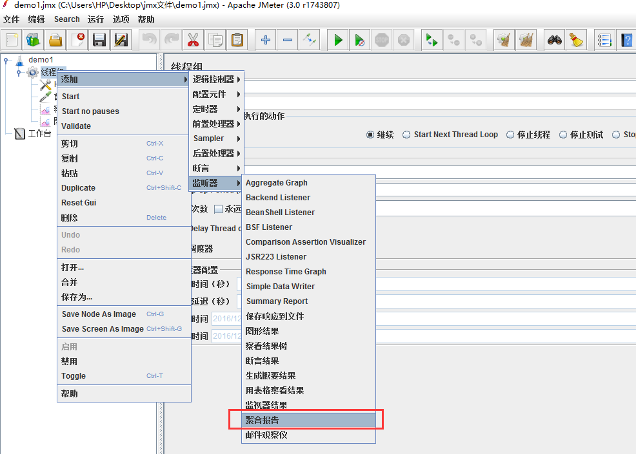Click Start no pauses toolbar icon
Viewport: 636px width, 454px height.
click(x=360, y=40)
